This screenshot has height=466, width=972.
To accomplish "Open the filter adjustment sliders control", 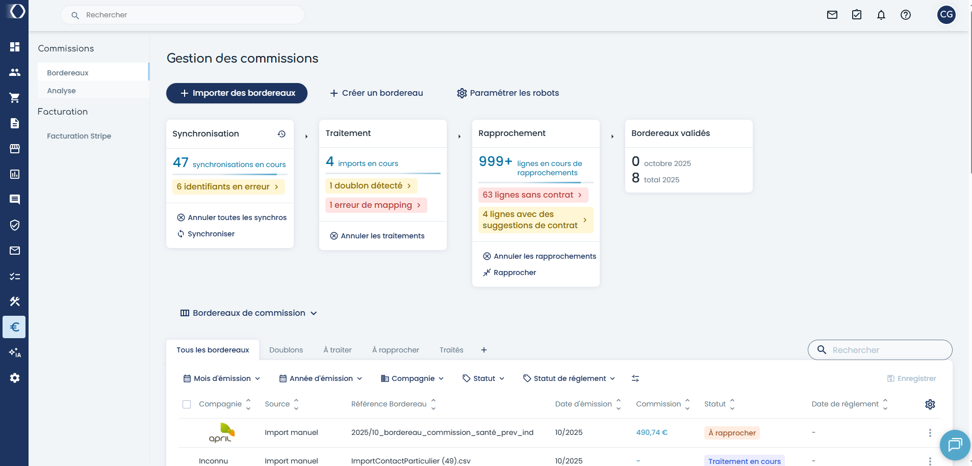I will [x=636, y=378].
